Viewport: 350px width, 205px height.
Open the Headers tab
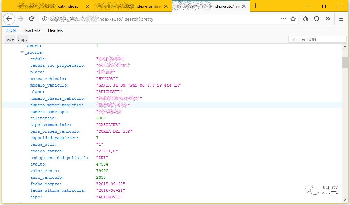click(x=56, y=30)
